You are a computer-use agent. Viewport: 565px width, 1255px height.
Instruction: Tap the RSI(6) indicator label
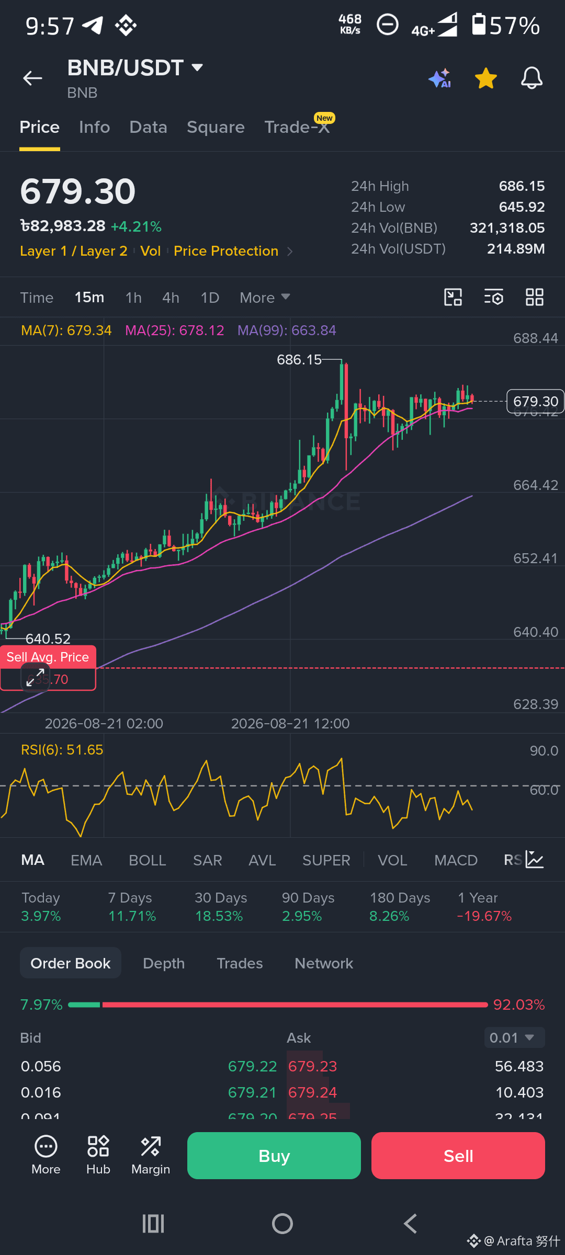pyautogui.click(x=62, y=750)
